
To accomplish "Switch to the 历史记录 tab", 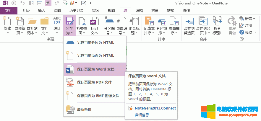I will 76,11.
